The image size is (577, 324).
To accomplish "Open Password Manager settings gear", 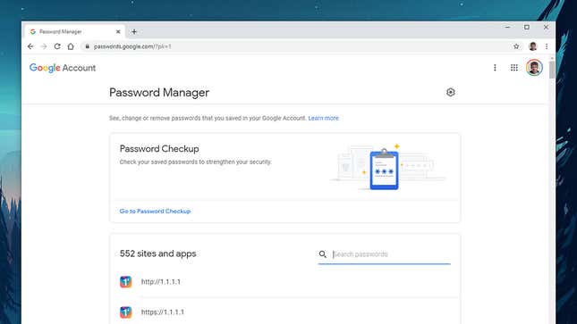I will (x=450, y=92).
